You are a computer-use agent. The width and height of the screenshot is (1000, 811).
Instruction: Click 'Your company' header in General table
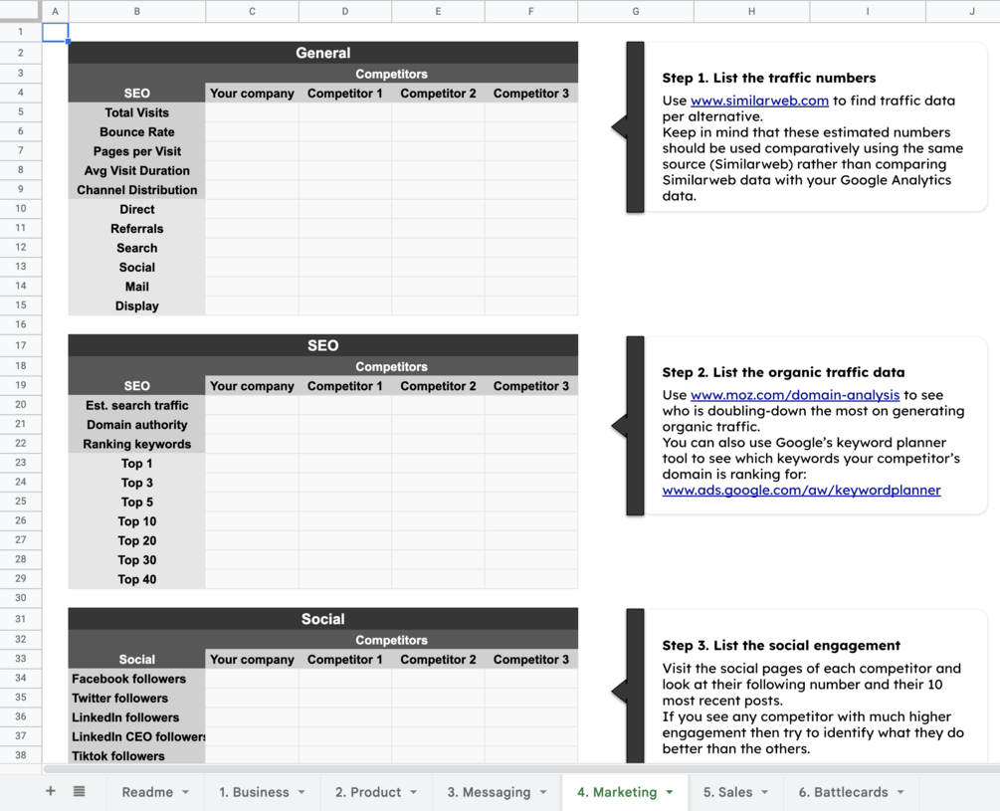pyautogui.click(x=252, y=94)
